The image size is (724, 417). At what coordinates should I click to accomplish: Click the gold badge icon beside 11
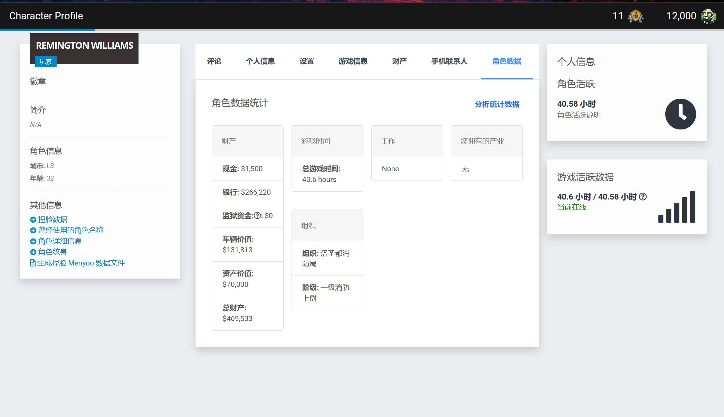click(636, 16)
